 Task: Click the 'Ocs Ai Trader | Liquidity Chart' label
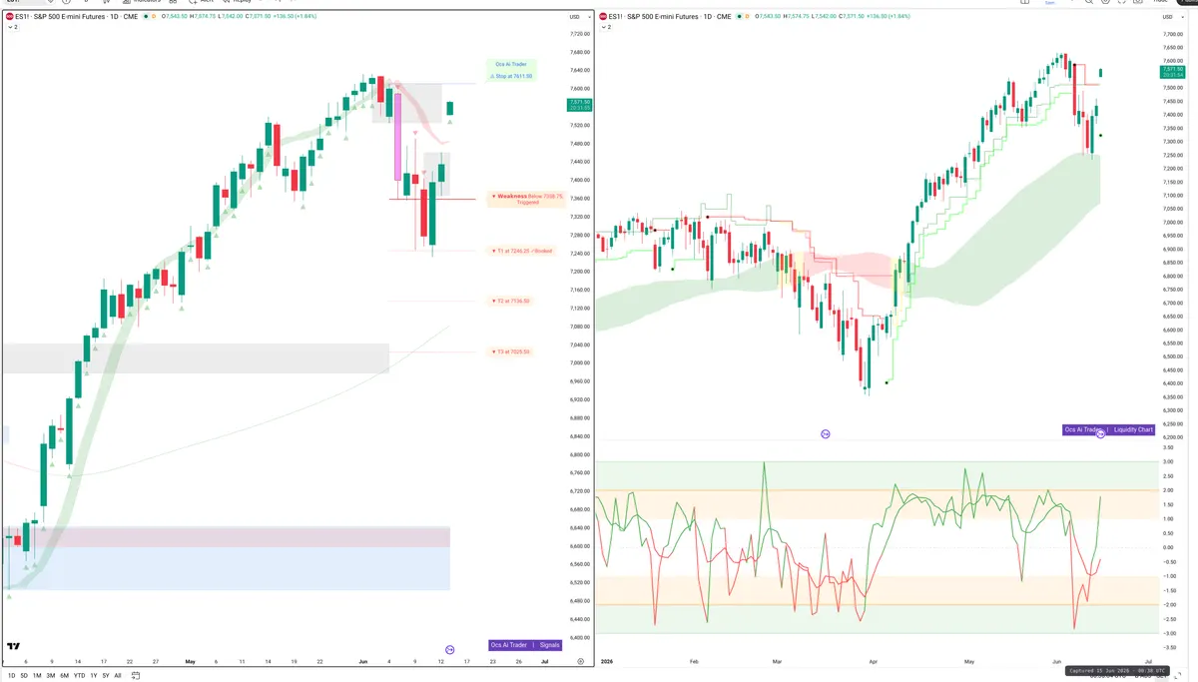click(1109, 429)
